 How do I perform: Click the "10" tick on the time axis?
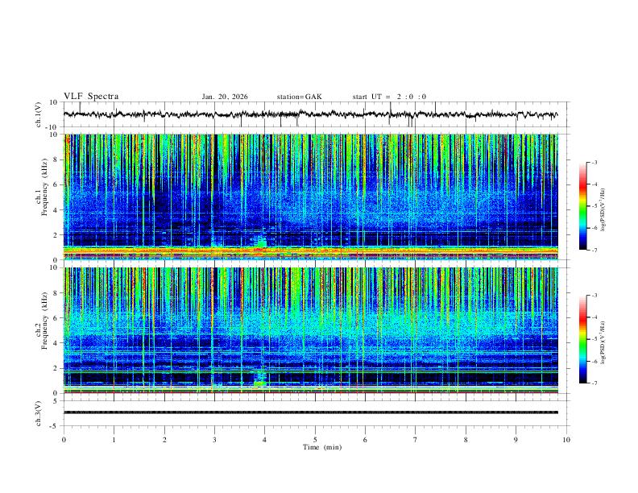click(566, 440)
